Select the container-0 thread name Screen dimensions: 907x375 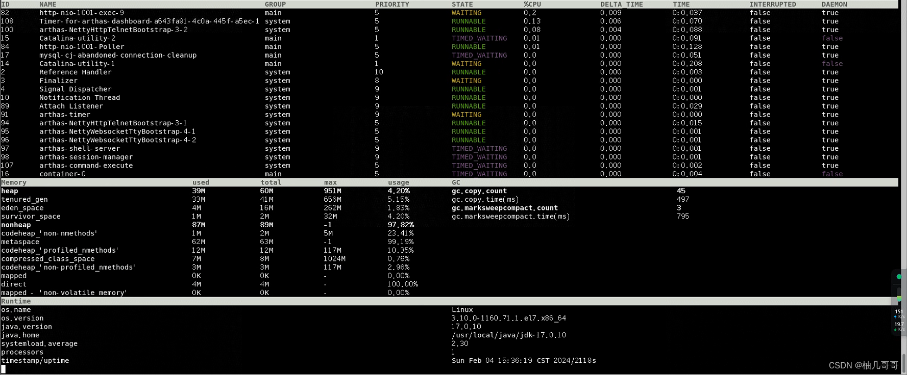62,174
